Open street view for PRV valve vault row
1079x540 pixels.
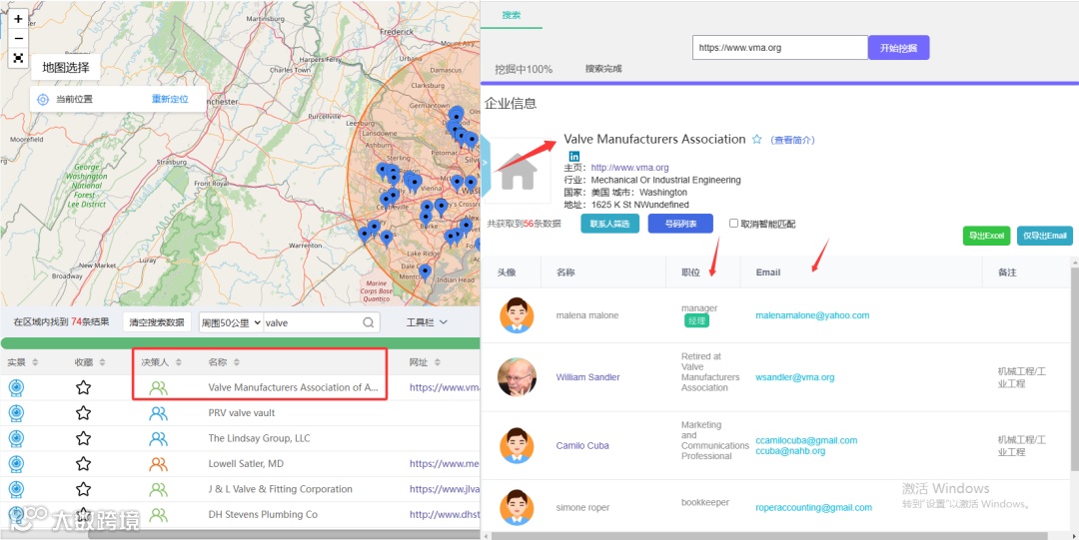click(x=15, y=413)
